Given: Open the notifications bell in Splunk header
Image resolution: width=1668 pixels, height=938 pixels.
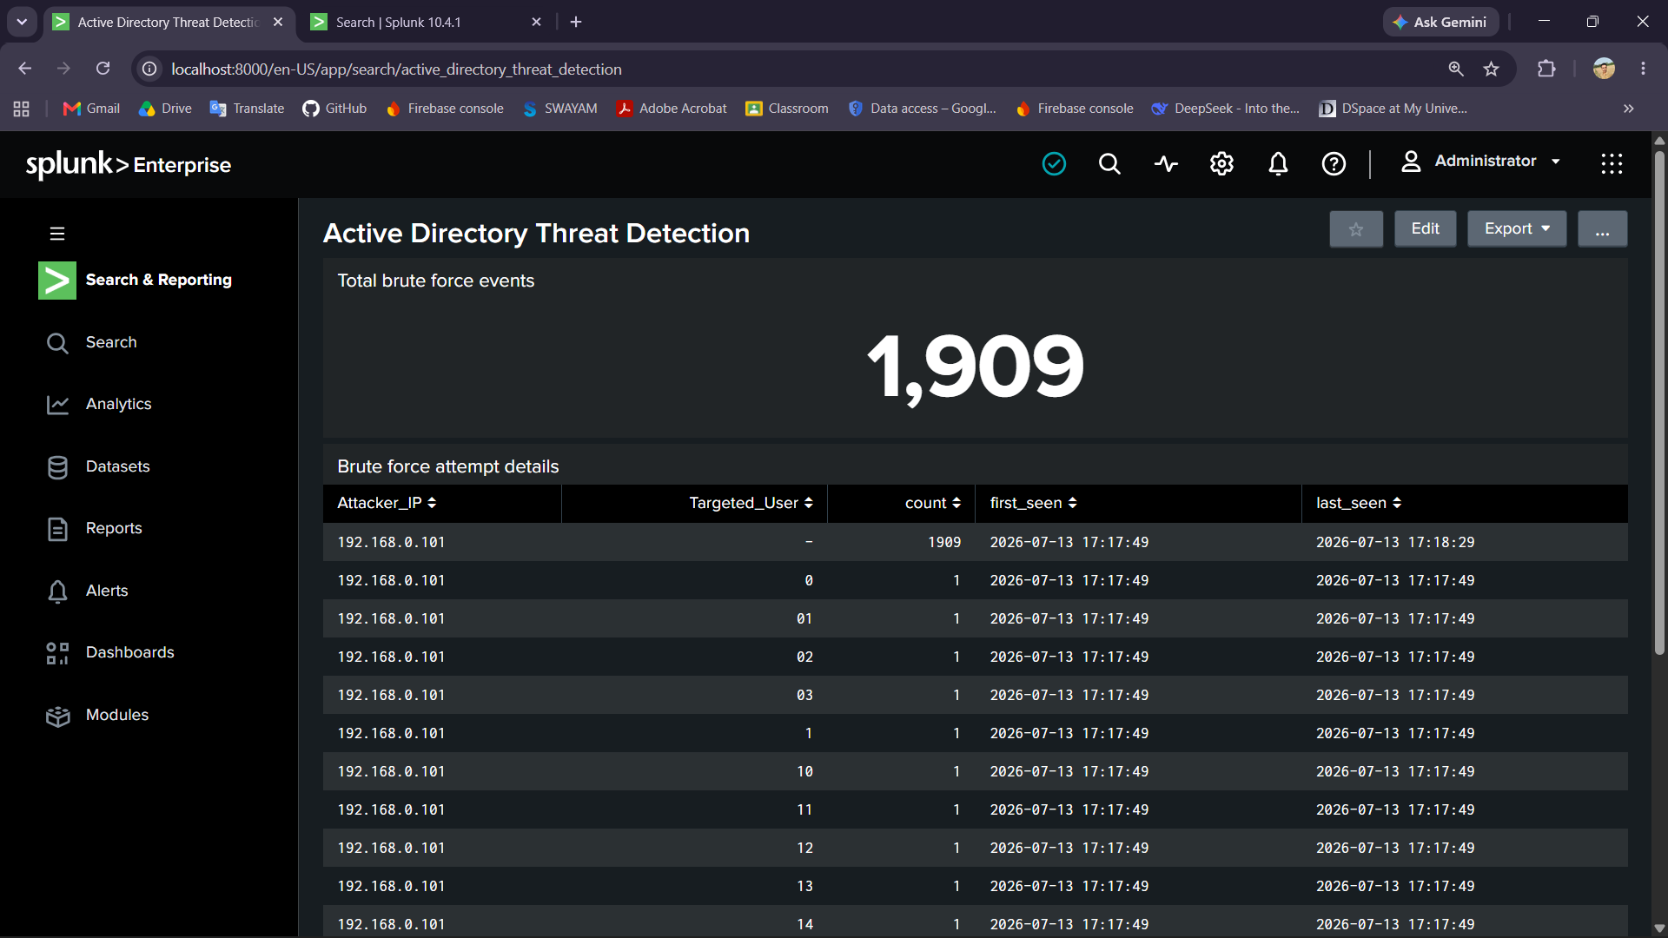Looking at the screenshot, I should 1278,163.
